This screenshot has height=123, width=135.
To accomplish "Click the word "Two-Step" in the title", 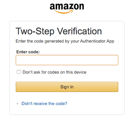I will tap(35, 31).
